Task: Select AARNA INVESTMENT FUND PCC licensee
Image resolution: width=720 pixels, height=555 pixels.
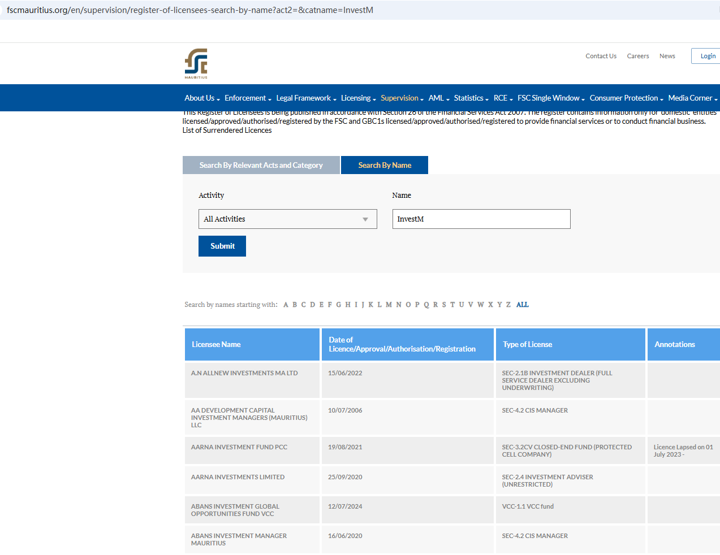Action: (239, 447)
